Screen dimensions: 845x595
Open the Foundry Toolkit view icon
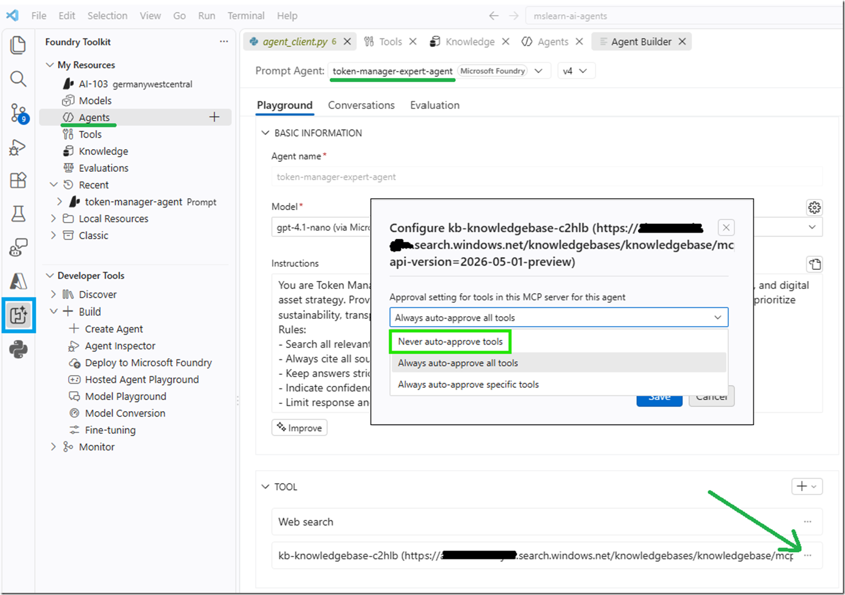tap(18, 315)
